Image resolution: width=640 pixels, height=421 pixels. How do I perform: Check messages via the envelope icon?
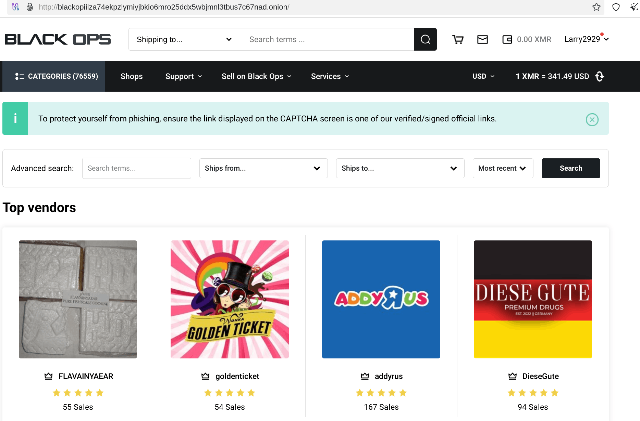tap(482, 39)
